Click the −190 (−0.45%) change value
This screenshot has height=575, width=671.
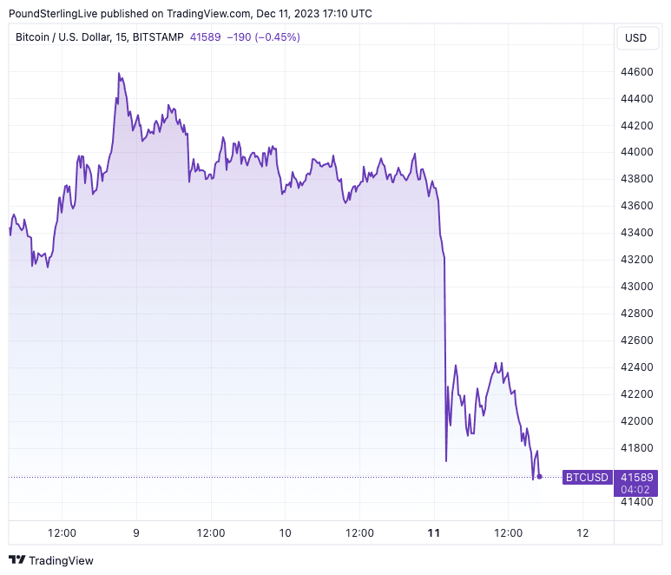[264, 37]
